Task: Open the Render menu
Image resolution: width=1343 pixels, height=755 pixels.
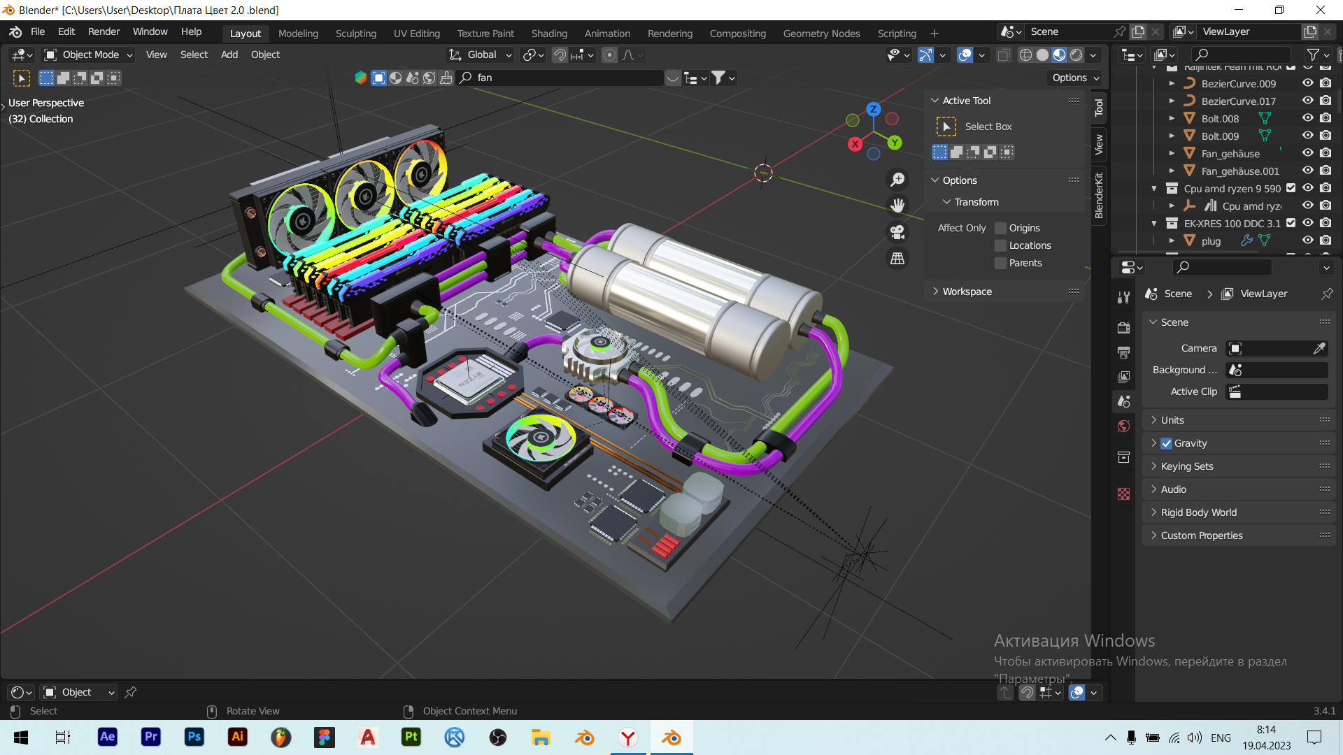Action: click(104, 31)
